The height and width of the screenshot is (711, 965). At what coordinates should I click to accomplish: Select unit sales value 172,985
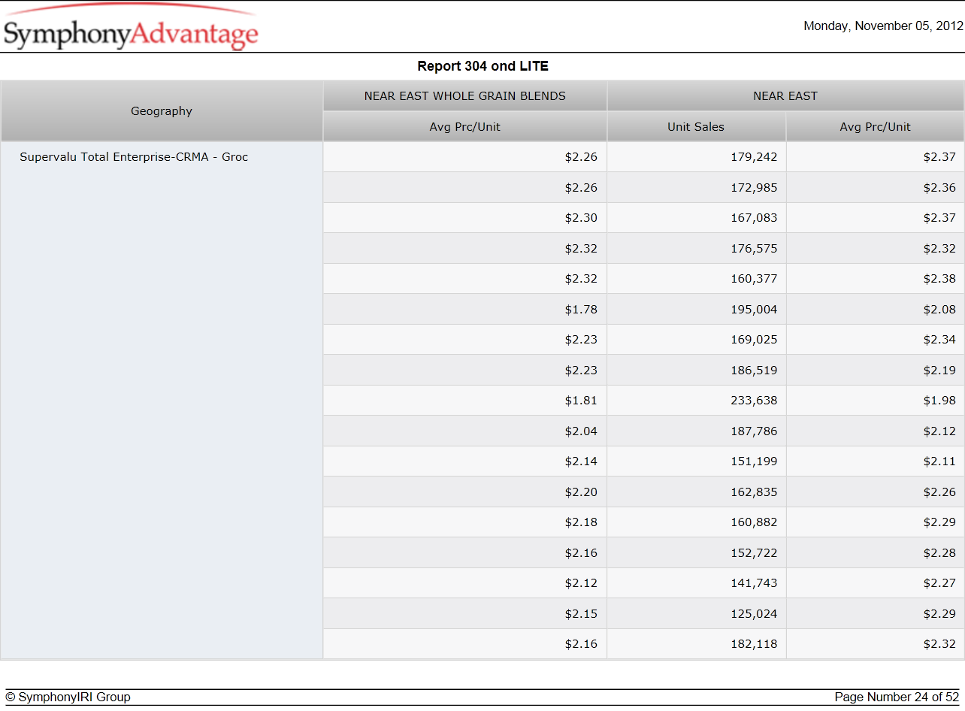(754, 188)
